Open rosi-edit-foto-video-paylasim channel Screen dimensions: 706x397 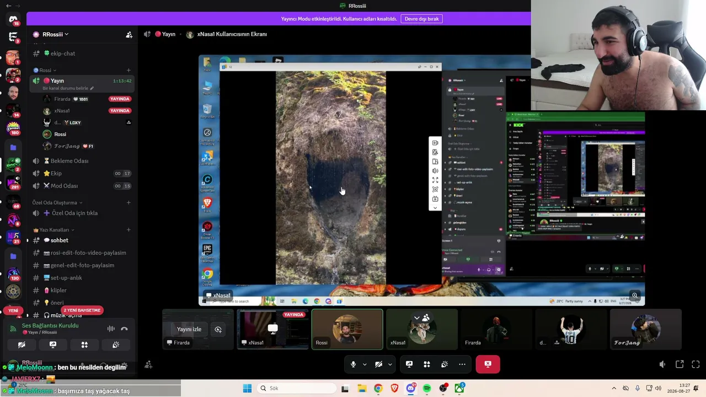[82, 253]
